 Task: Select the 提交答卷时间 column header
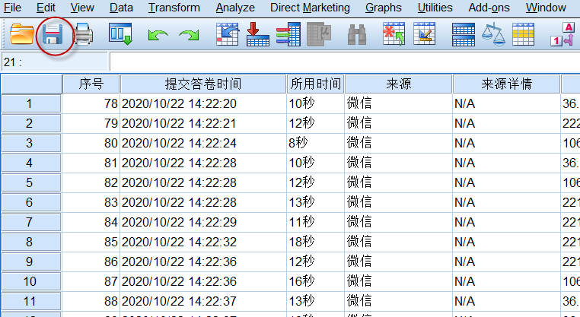(x=203, y=84)
